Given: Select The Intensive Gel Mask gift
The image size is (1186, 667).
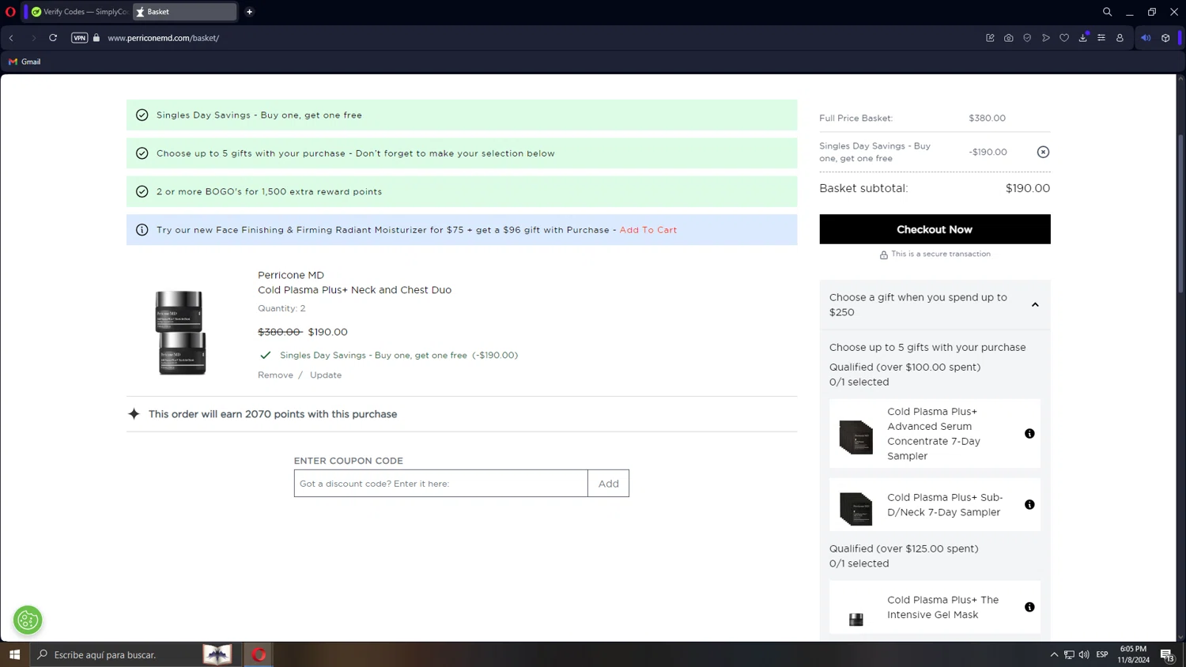Looking at the screenshot, I should (935, 608).
